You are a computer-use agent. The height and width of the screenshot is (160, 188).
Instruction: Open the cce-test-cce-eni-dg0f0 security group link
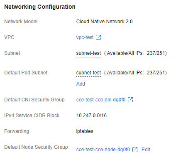(101, 100)
